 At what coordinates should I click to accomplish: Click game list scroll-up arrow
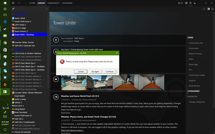point(48,16)
